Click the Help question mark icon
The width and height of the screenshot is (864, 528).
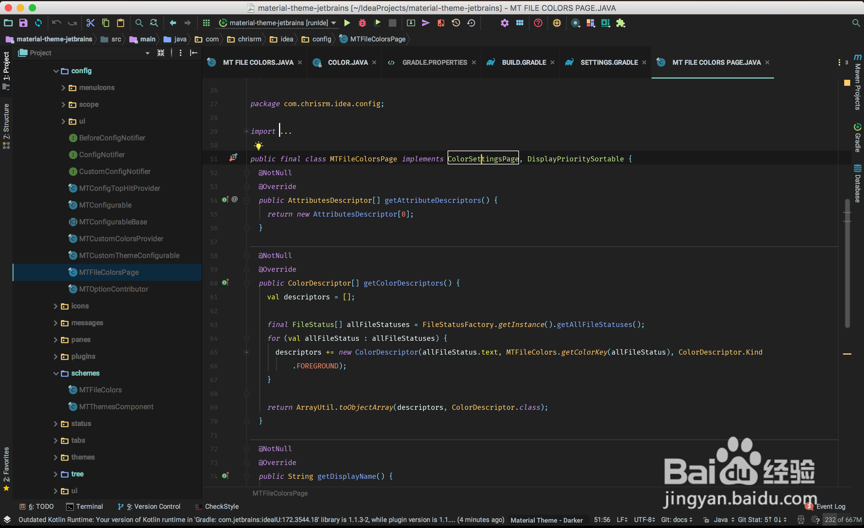click(x=538, y=23)
